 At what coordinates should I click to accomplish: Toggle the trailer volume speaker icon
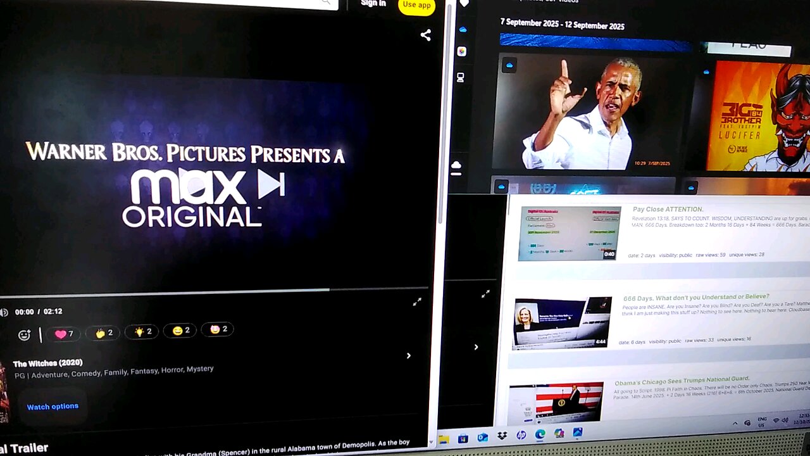point(4,312)
